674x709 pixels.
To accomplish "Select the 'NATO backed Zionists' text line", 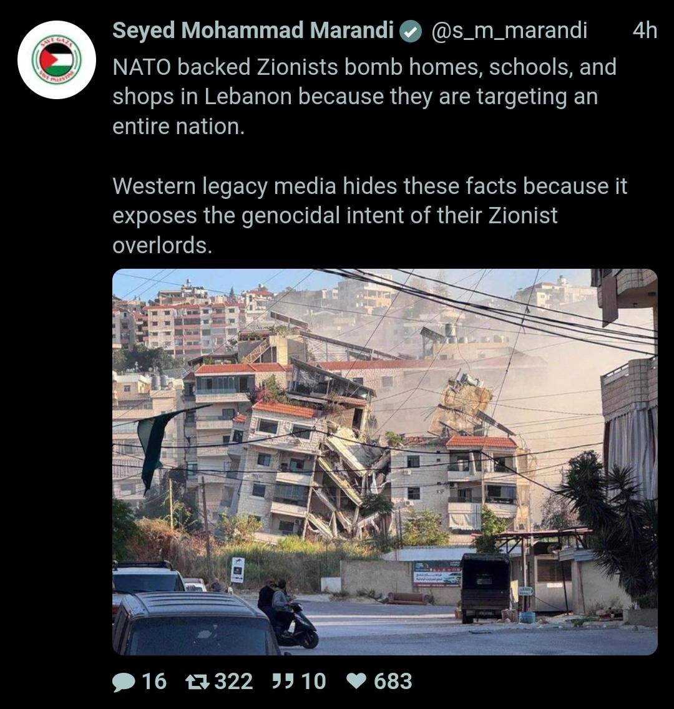I will click(364, 67).
